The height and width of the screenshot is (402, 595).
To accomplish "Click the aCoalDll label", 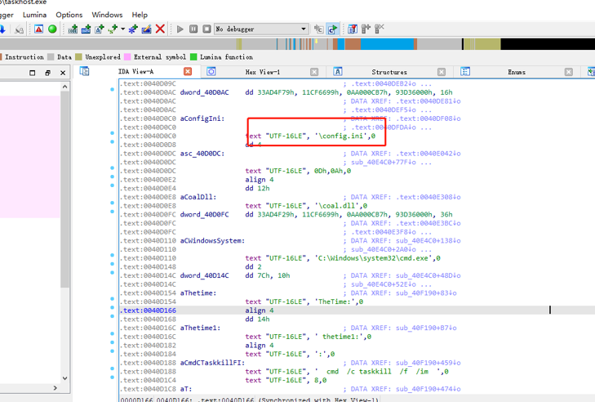I will coord(198,197).
